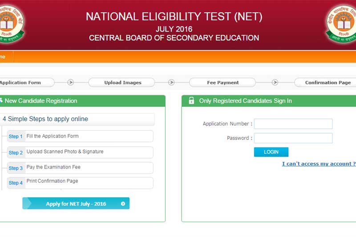
Task: Open "I can't access my account ?" link
Action: click(319, 164)
